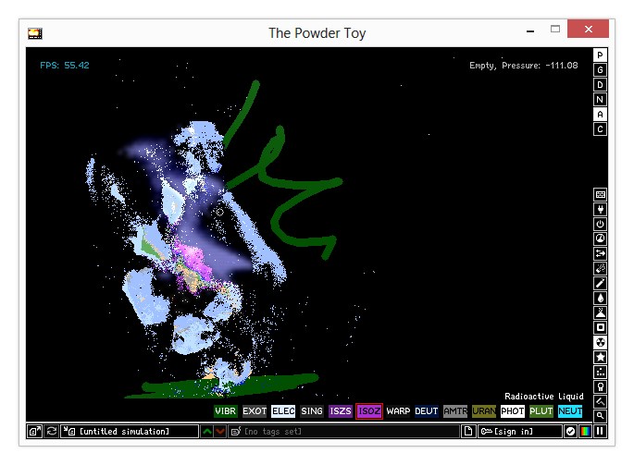
Task: Maximize The Powder Toy window
Action: coord(555,29)
